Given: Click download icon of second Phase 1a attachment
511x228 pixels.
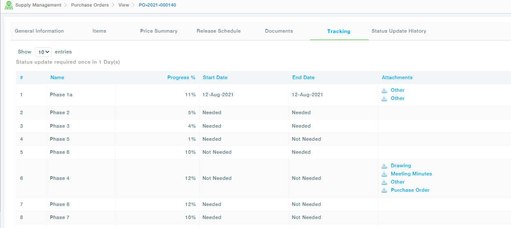Looking at the screenshot, I should [384, 98].
